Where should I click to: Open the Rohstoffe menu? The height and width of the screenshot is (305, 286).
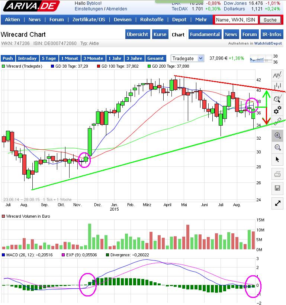pos(152,20)
